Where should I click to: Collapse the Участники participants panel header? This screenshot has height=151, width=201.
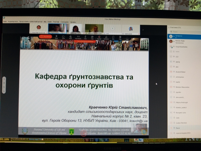pos(168,27)
